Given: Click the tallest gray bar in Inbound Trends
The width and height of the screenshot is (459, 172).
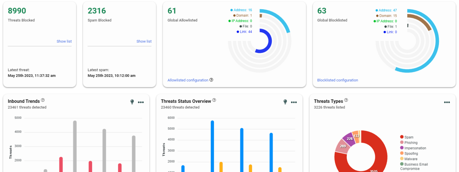Looking at the screenshot, I should [x=75, y=146].
